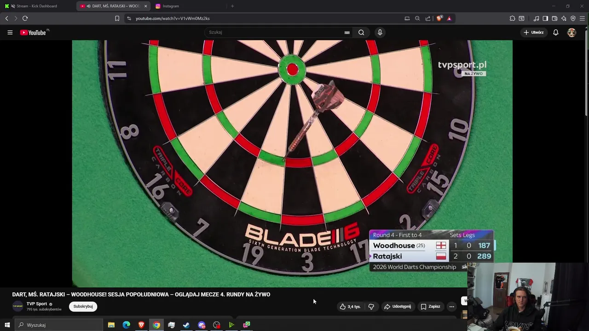Click the YouTube logo

[33, 33]
